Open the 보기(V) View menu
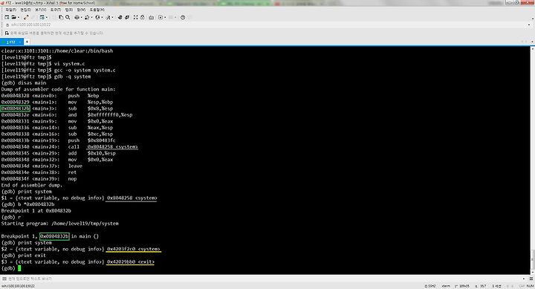The width and height of the screenshot is (535, 289). (x=41, y=10)
